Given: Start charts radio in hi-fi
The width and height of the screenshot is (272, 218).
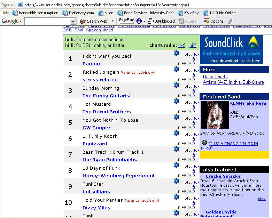Looking at the screenshot, I should (193, 45).
